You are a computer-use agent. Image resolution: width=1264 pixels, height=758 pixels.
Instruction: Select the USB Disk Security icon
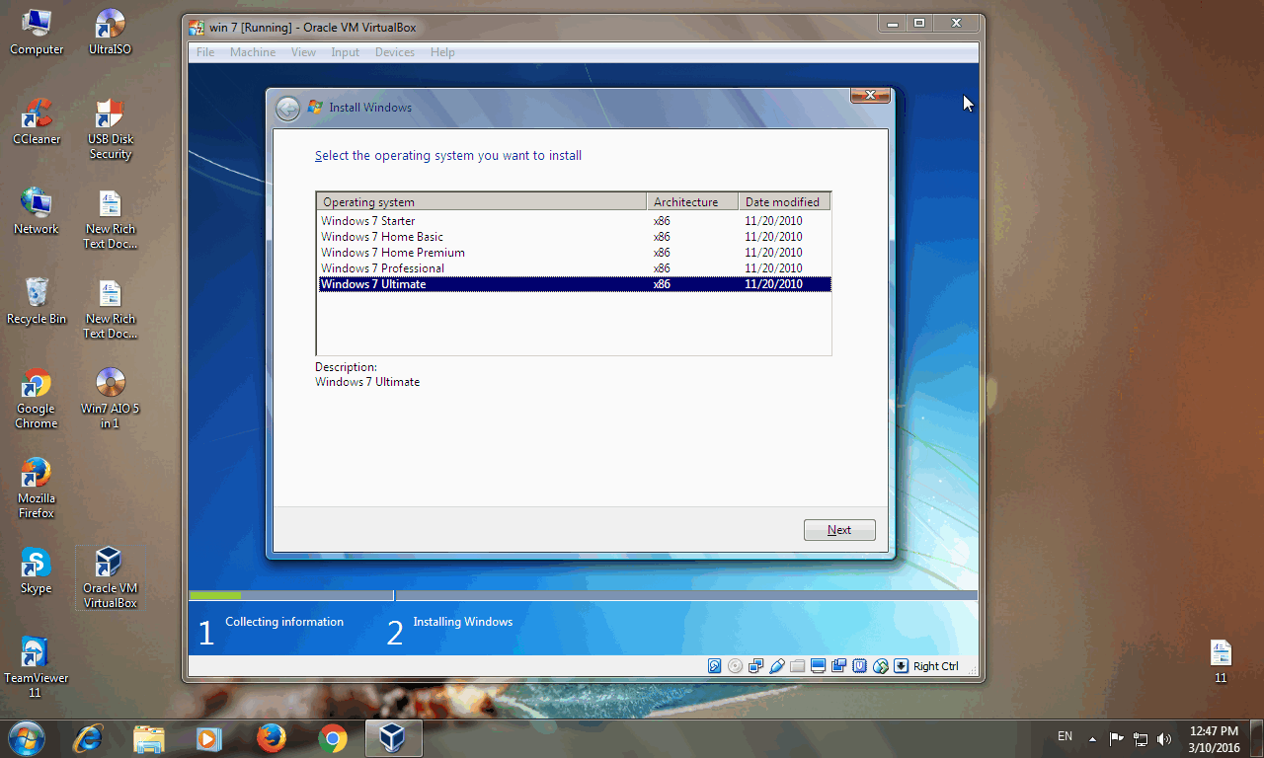tap(110, 129)
